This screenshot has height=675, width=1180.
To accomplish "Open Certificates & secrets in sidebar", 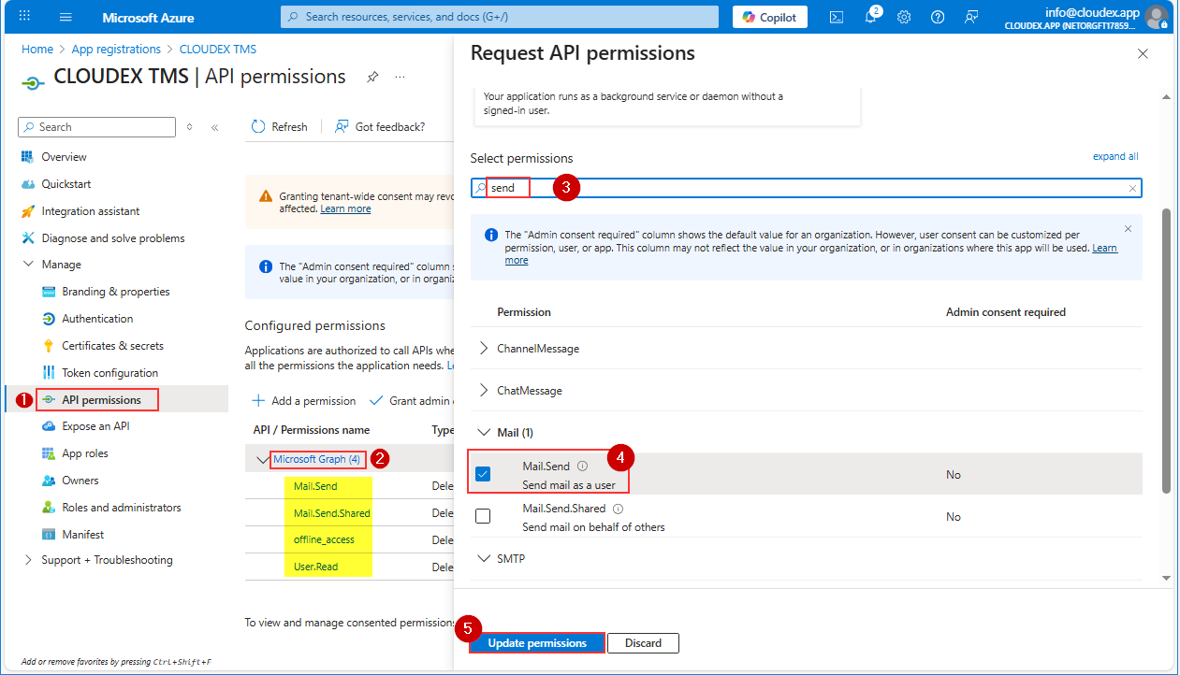I will pos(112,346).
